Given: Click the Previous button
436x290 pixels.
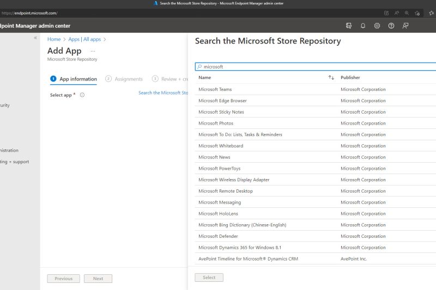Looking at the screenshot, I should [x=63, y=279].
